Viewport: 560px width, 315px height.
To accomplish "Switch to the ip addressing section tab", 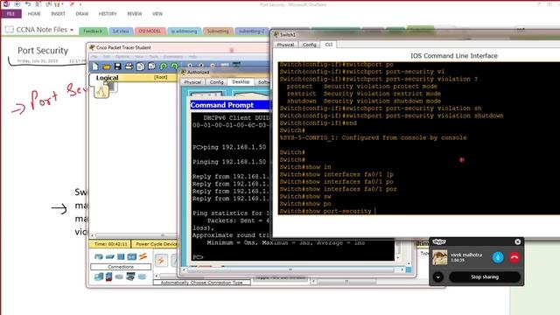I will pyautogui.click(x=184, y=31).
